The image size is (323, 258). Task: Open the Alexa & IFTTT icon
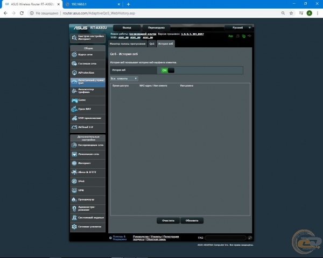click(x=74, y=172)
